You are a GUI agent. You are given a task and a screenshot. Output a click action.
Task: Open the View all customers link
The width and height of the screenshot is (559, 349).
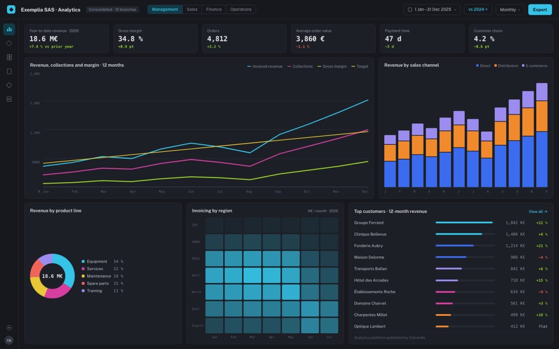[x=538, y=212]
